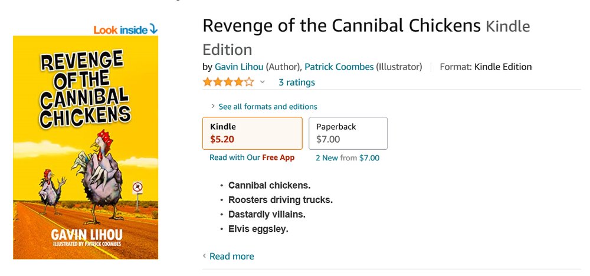The height and width of the screenshot is (276, 590).
Task: Select the Kindle format option
Action: click(x=252, y=133)
